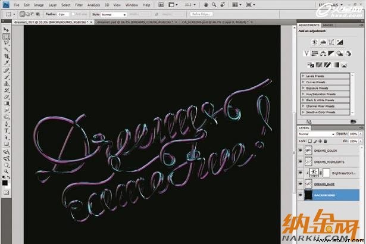Image resolution: width=366 pixels, height=244 pixels.
Task: Add a Photo Filter adjustment
Action: [x=340, y=54]
